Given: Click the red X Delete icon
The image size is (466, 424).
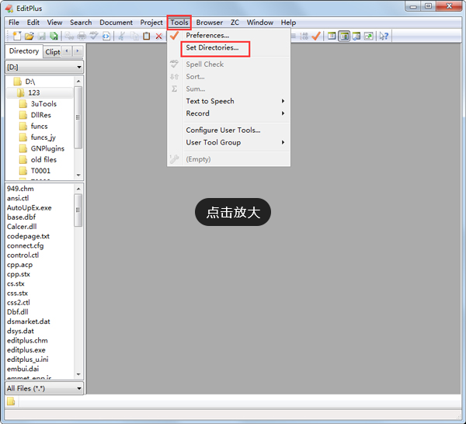Looking at the screenshot, I should point(158,36).
